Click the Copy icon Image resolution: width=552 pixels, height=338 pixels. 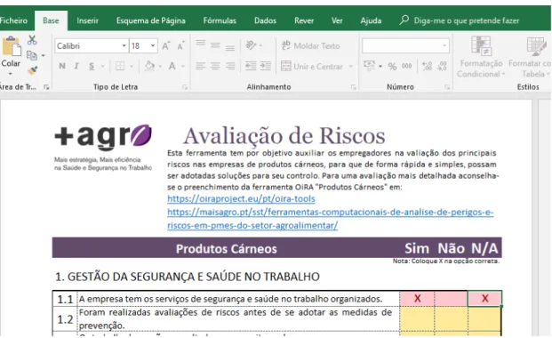[x=32, y=55]
